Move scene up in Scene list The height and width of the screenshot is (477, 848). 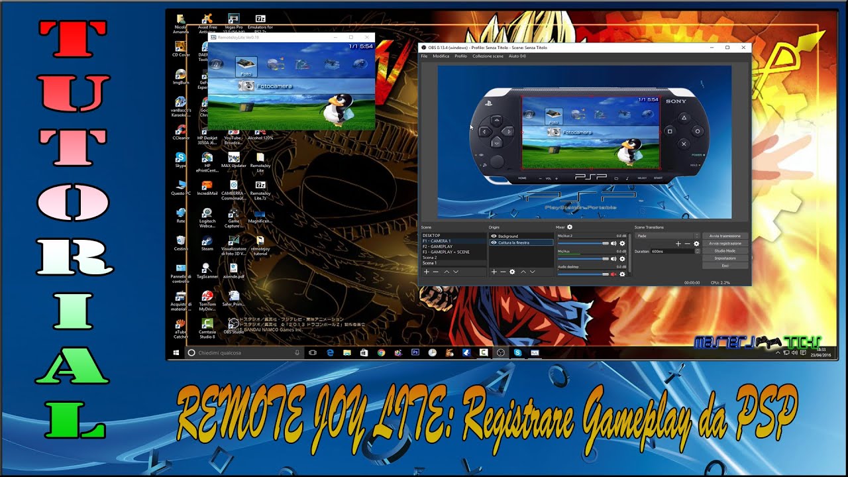[x=447, y=272]
